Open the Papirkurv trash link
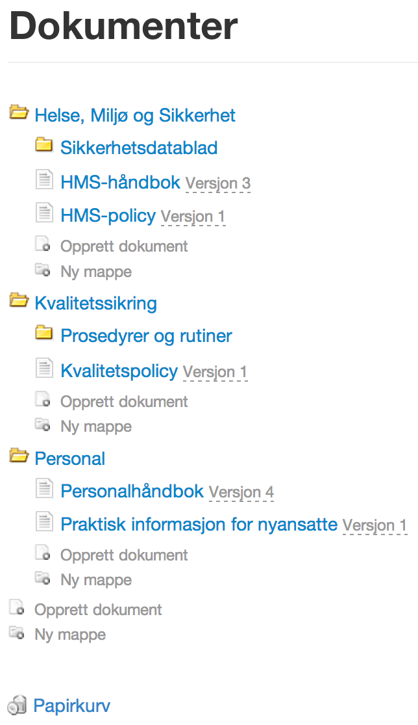 point(71,705)
